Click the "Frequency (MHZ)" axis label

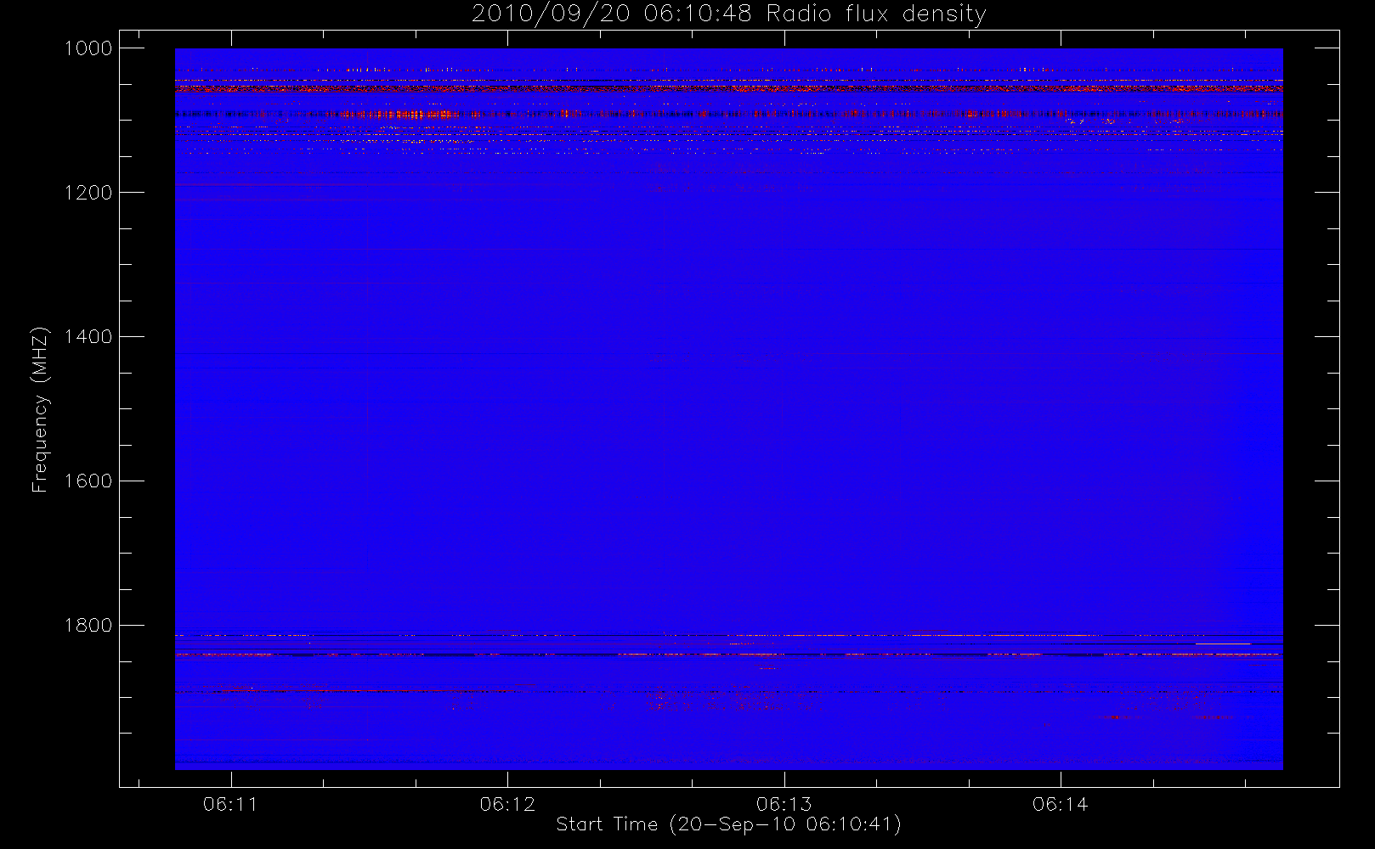(x=39, y=409)
